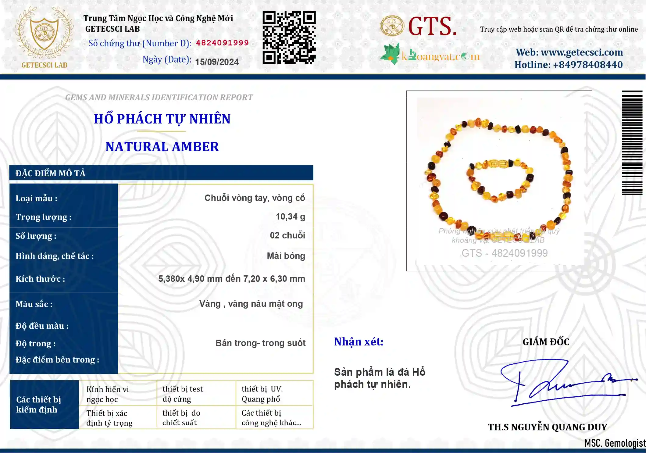This screenshot has width=660, height=454.
Task: Click the QR code in the header
Action: pyautogui.click(x=289, y=38)
